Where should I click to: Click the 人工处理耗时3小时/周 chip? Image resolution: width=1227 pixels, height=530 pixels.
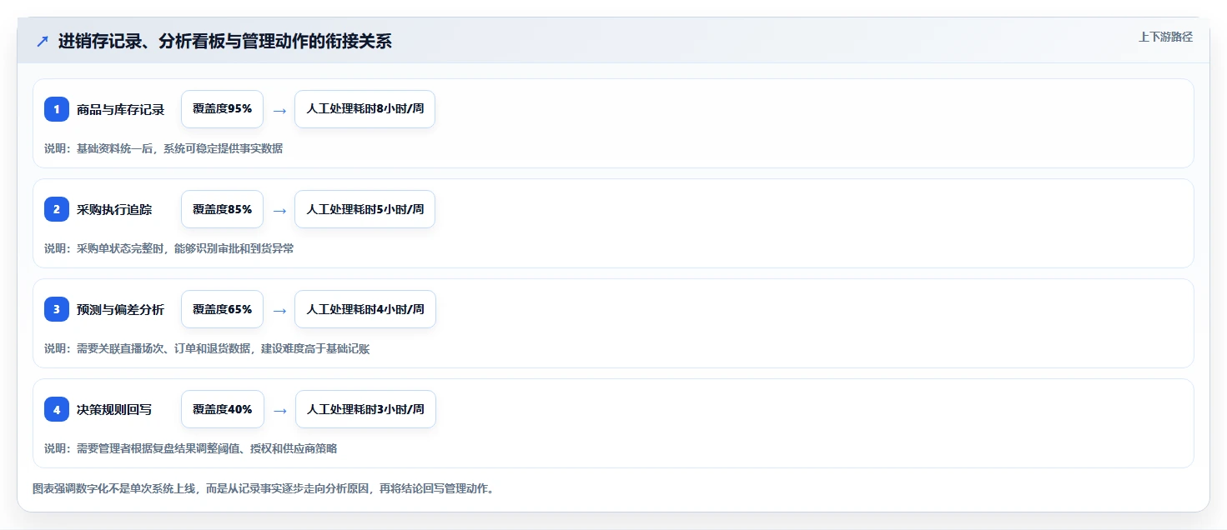click(365, 409)
